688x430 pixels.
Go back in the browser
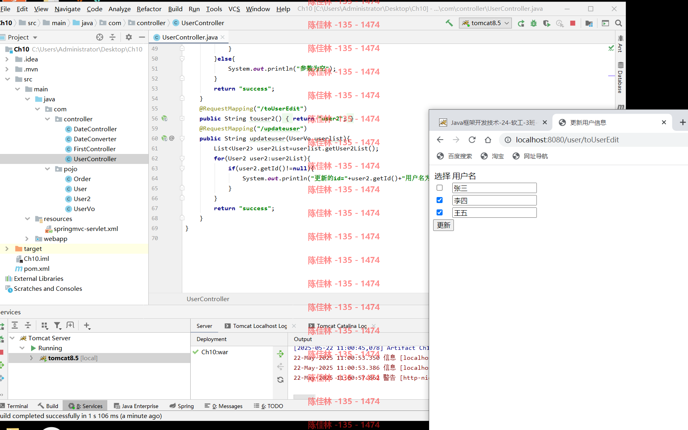coord(440,140)
